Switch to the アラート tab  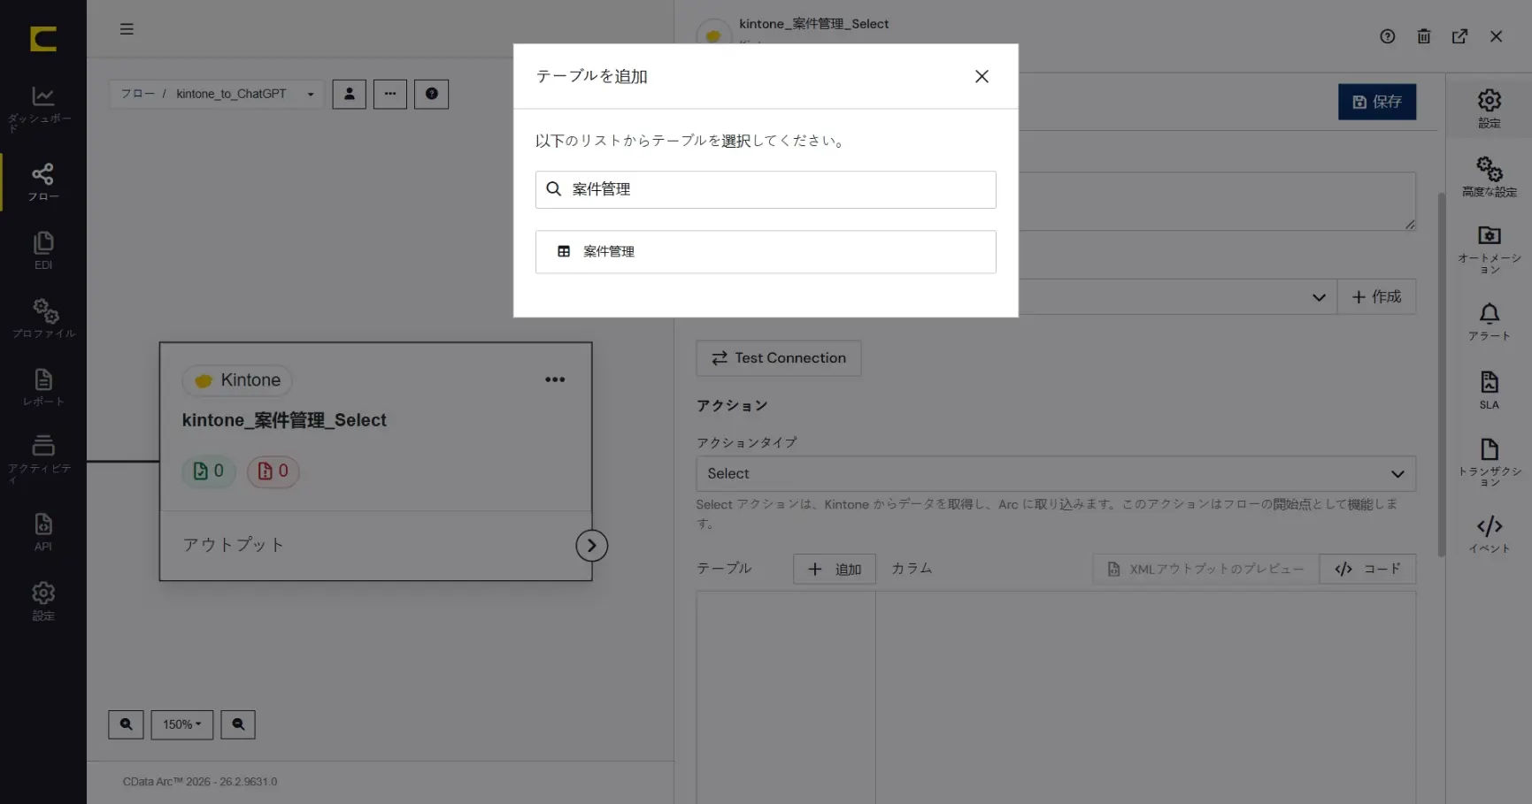pyautogui.click(x=1489, y=322)
